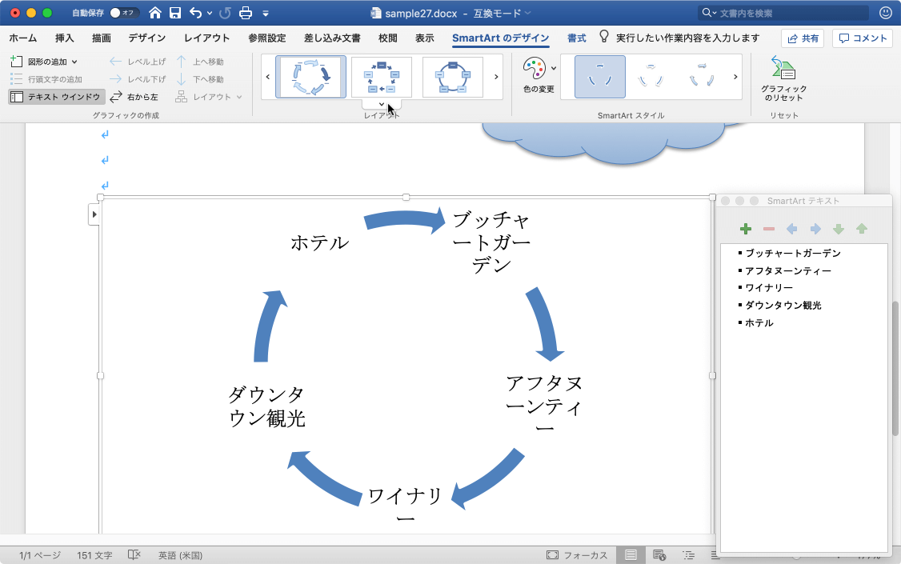Click the tell-me lightbulb search box
901x564 pixels.
[680, 38]
